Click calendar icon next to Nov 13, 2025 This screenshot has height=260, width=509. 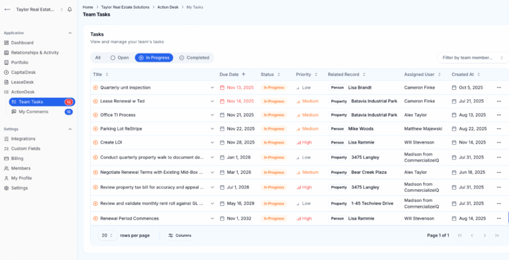click(x=222, y=87)
